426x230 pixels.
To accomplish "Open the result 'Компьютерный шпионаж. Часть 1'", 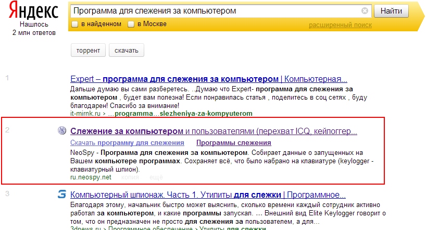I will coord(208,195).
